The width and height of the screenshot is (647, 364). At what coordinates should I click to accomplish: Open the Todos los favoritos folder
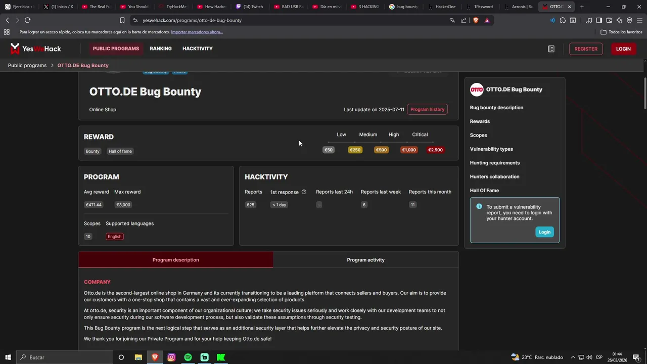(x=621, y=32)
